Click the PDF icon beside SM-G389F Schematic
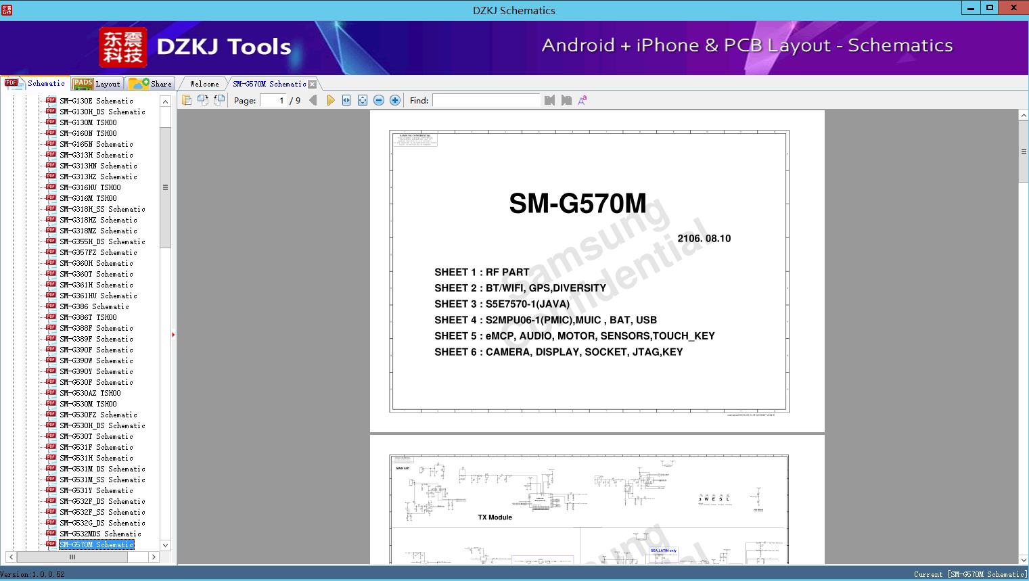 click(x=51, y=338)
